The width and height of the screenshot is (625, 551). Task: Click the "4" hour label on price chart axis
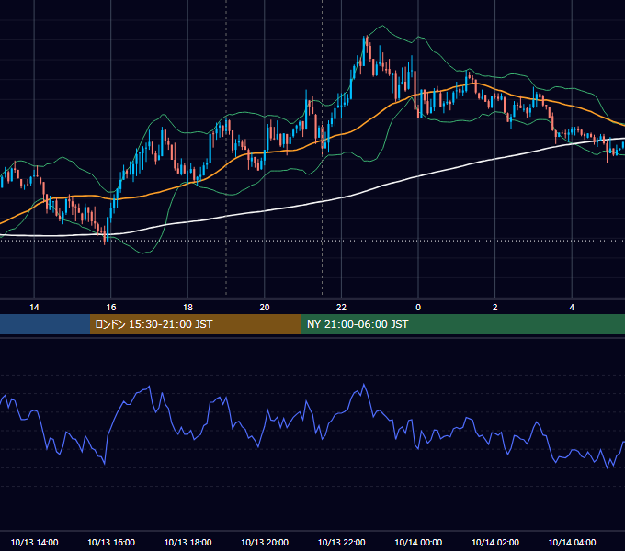pos(572,308)
